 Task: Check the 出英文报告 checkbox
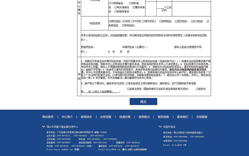(x=128, y=89)
